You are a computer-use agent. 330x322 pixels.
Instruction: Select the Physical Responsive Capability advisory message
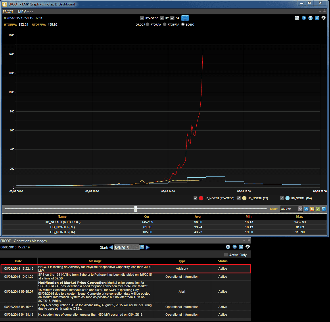125,269
